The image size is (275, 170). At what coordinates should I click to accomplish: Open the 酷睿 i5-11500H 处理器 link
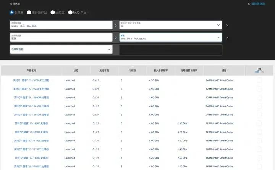pyautogui.click(x=31, y=97)
